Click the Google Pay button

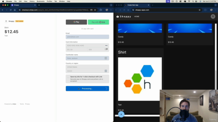(76, 22)
